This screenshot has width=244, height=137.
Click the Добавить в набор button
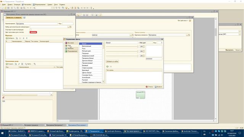(112, 62)
